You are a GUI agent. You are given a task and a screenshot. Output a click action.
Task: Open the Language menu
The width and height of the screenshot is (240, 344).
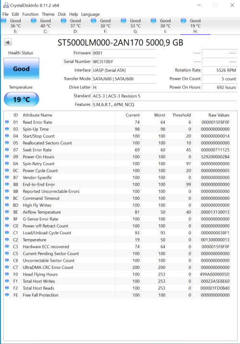click(x=90, y=14)
